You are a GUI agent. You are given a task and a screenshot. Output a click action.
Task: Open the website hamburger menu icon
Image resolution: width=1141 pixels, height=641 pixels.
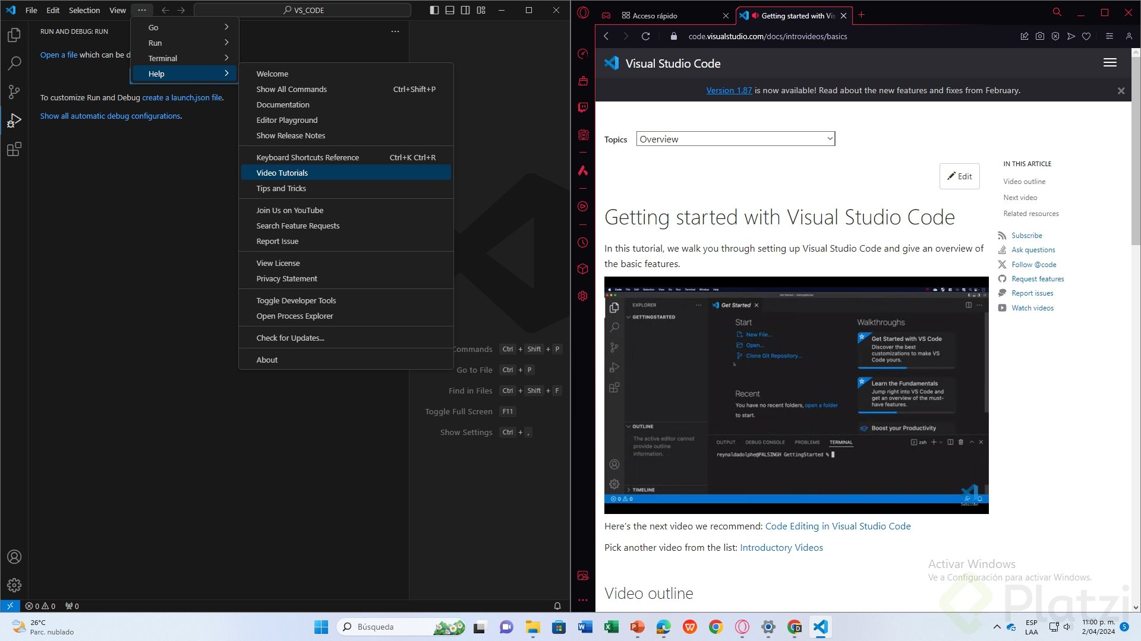[x=1110, y=63]
